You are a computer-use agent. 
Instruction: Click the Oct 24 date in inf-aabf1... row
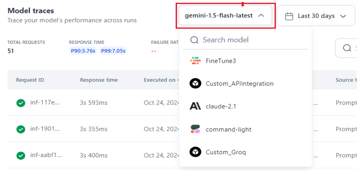(162, 155)
